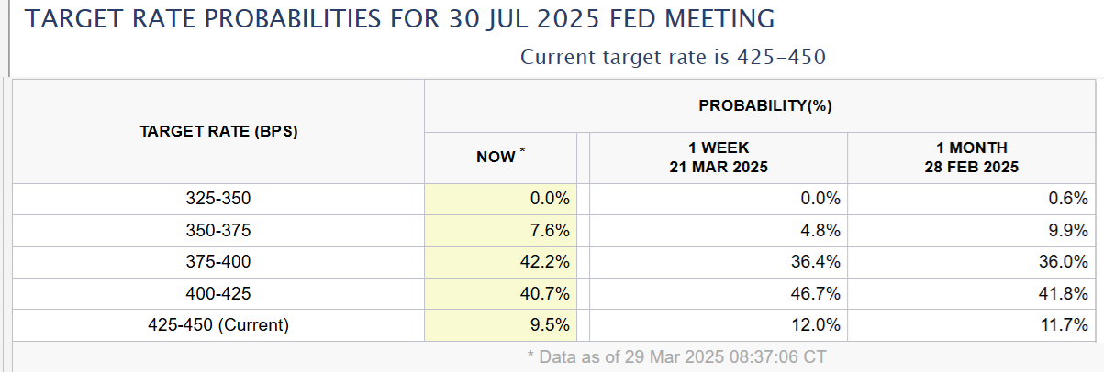Click the 375-400 target rate label
The width and height of the screenshot is (1104, 372).
click(x=218, y=262)
